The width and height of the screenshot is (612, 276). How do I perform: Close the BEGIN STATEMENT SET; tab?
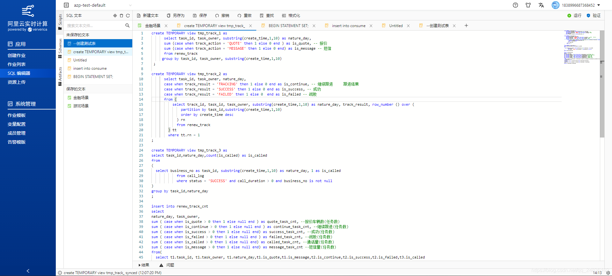[314, 26]
